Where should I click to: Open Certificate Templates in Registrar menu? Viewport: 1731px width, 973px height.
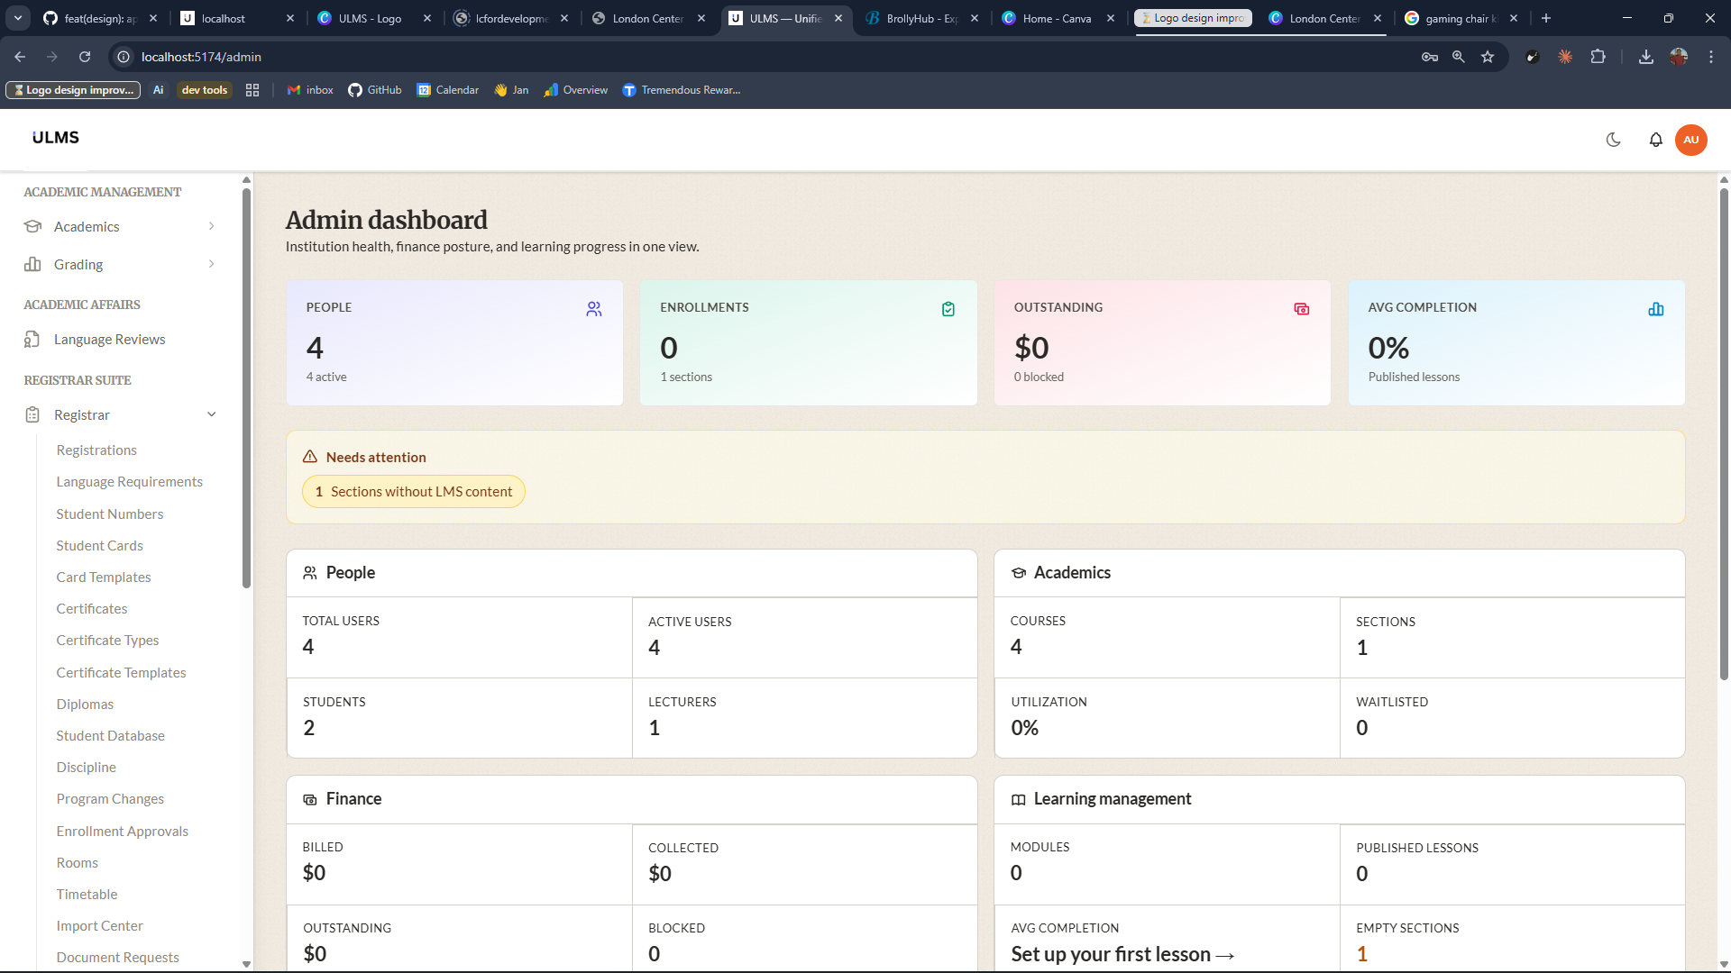121,672
